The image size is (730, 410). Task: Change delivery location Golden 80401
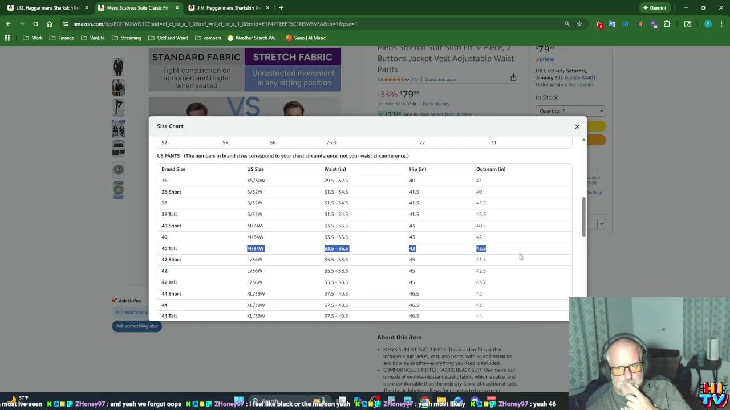pyautogui.click(x=580, y=77)
